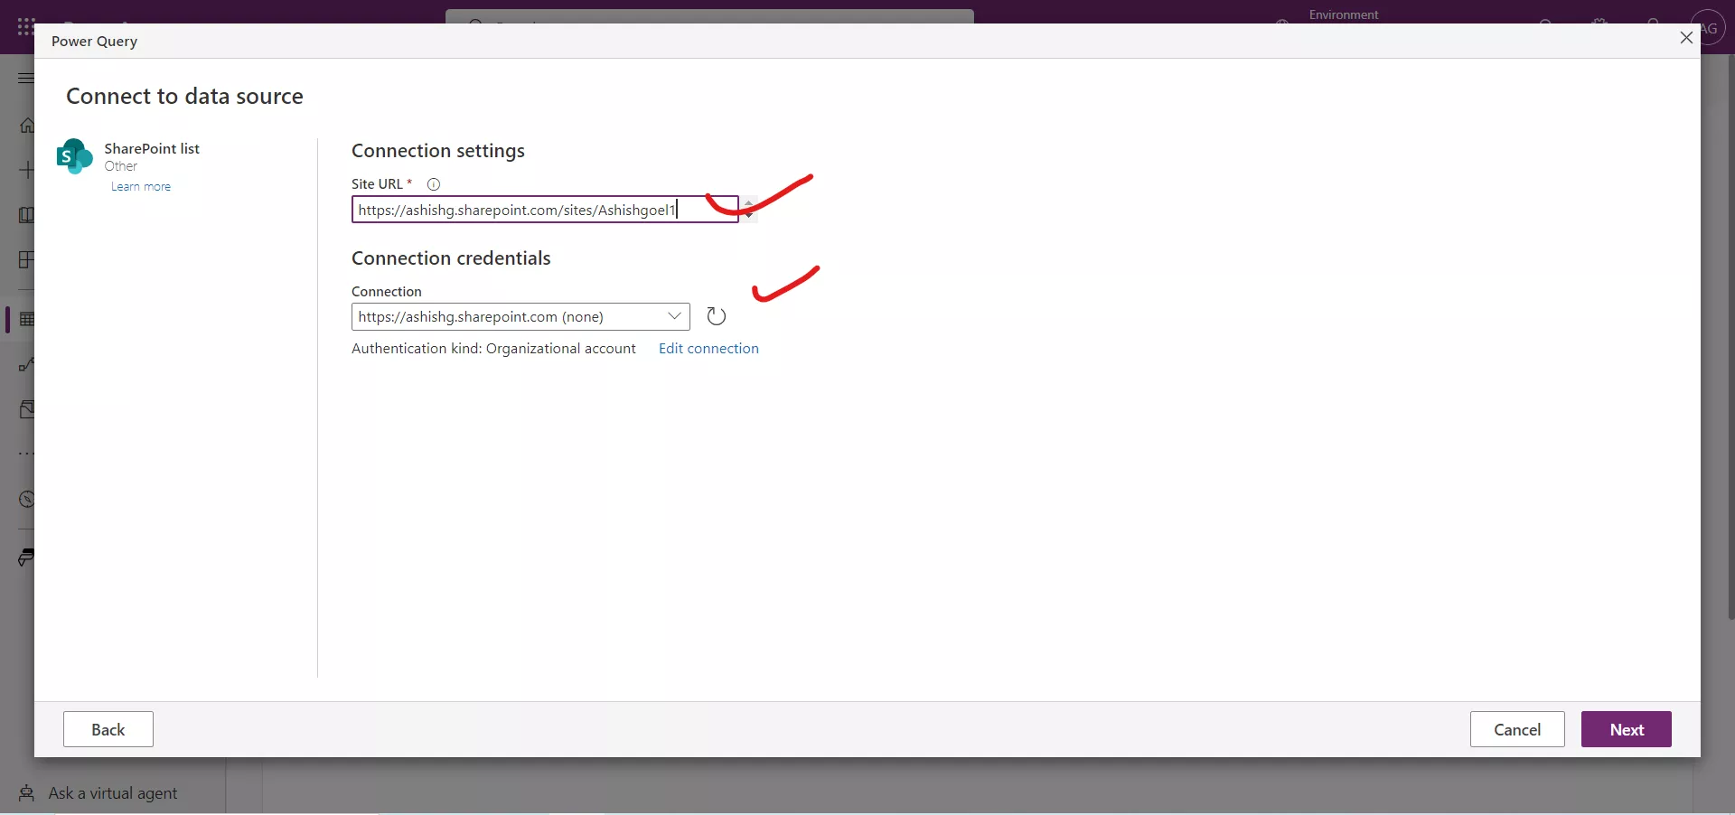Select the highlighted Tables icon in the sidebar

pos(27,320)
